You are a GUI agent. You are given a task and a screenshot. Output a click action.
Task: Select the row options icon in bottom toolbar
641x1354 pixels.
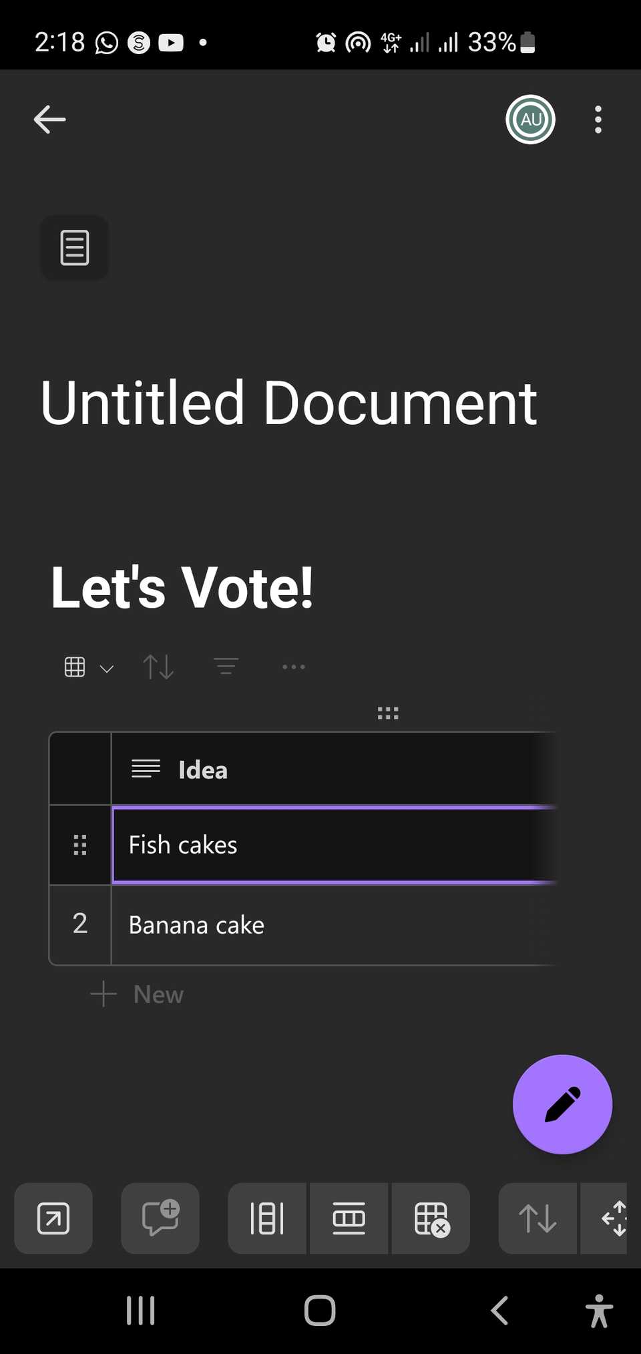click(349, 1218)
